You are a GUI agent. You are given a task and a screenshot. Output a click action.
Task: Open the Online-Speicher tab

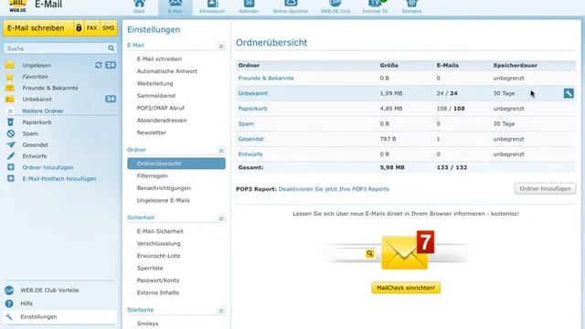point(291,7)
